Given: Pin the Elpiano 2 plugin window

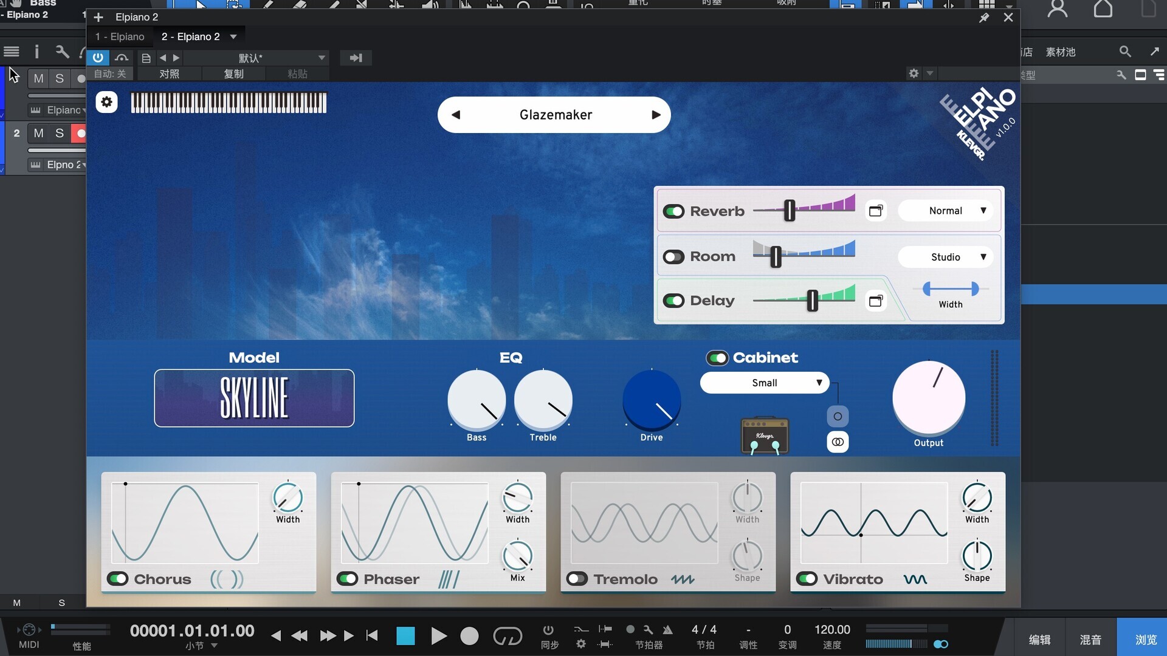Looking at the screenshot, I should click(x=984, y=18).
